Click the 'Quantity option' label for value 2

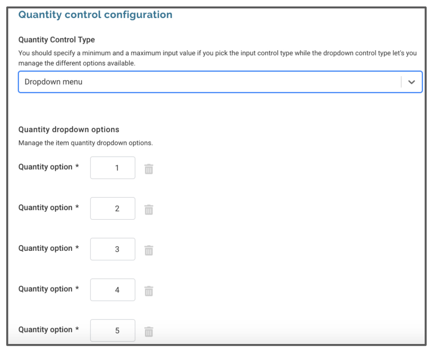click(x=45, y=207)
